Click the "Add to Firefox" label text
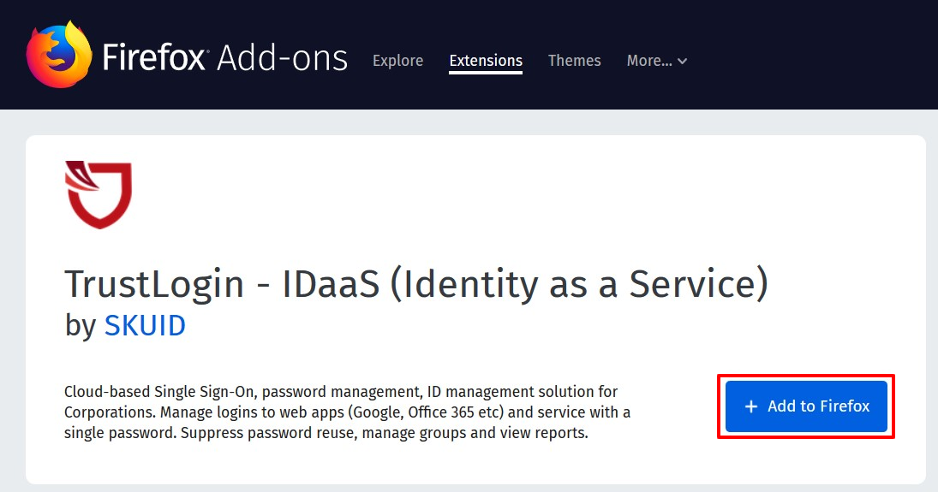 [818, 406]
